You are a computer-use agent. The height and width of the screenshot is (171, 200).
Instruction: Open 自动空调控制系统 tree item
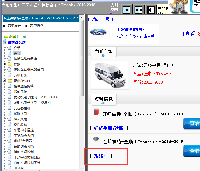[27, 163]
